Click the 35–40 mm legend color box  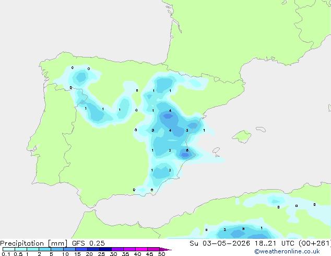point(129,249)
